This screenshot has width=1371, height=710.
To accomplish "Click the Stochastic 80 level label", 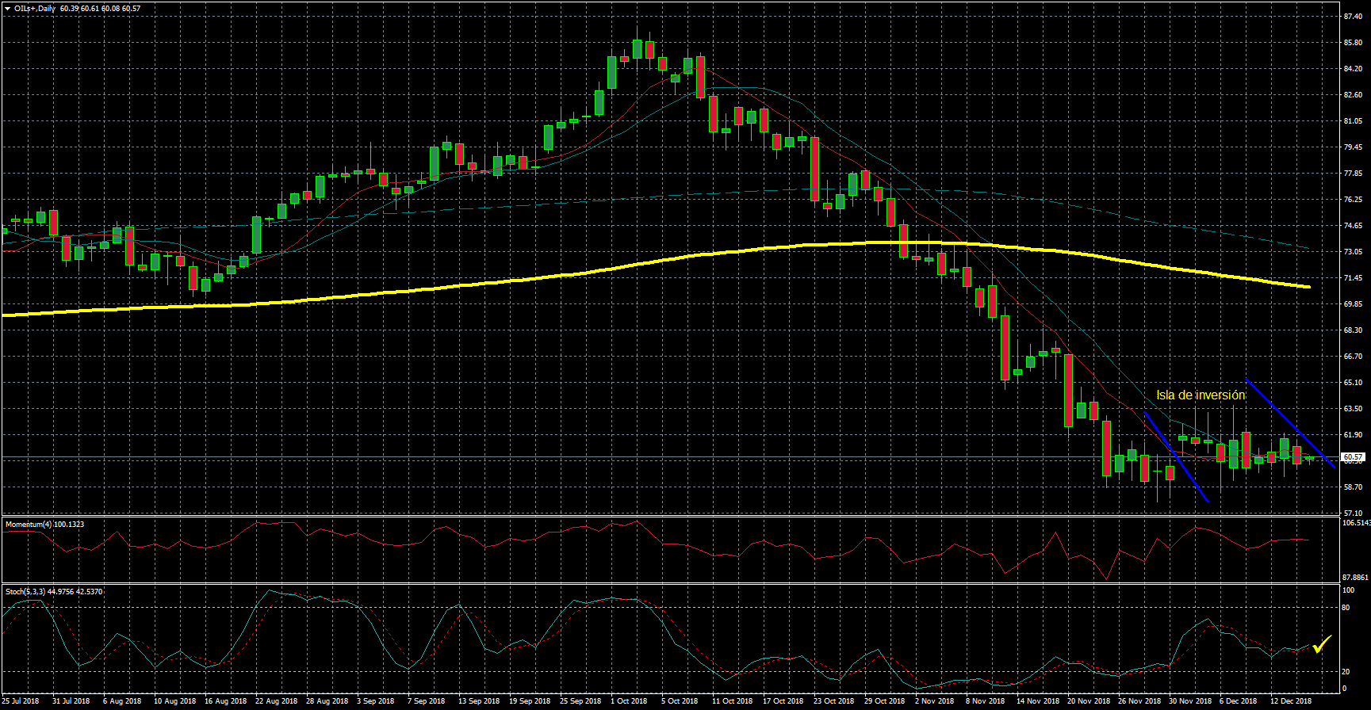I will click(x=1346, y=608).
